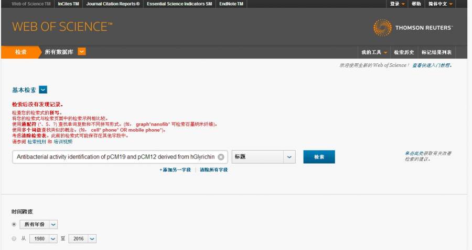Open the 简体中文 language dropdown
472x250 pixels.
coord(441,4)
